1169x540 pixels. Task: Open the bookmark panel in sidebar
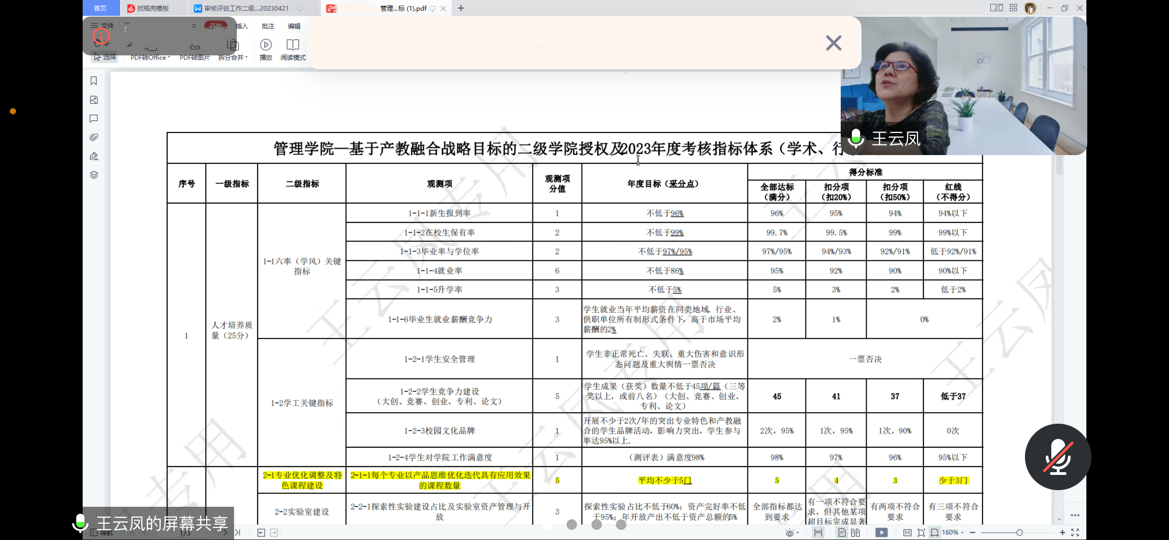(x=94, y=81)
